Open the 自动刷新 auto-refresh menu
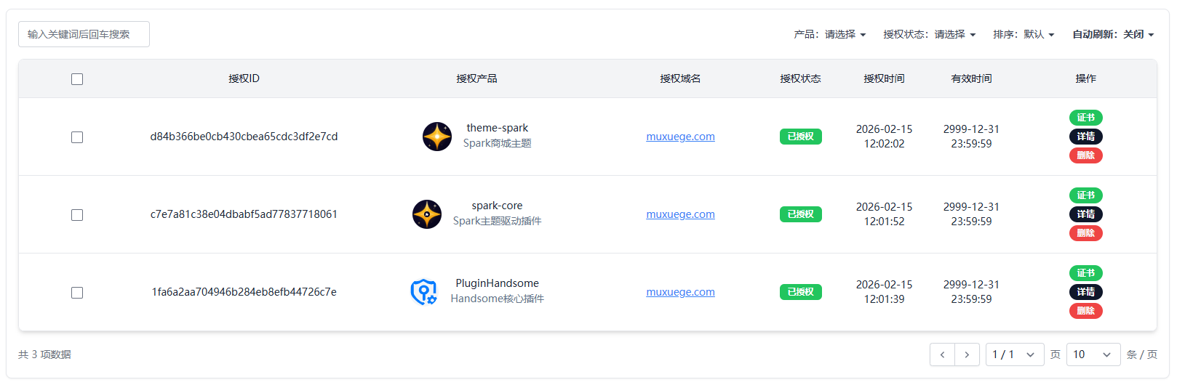The width and height of the screenshot is (1177, 385). 1113,34
